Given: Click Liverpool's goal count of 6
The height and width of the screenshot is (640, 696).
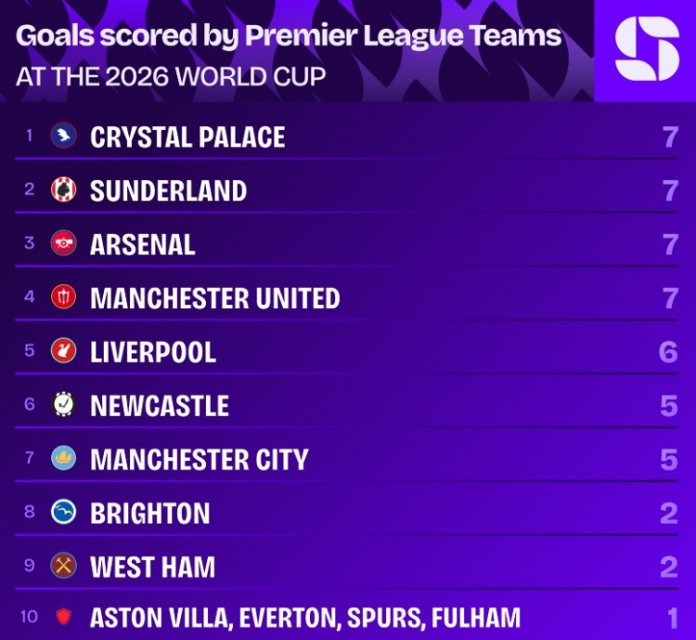Looking at the screenshot, I should pyautogui.click(x=668, y=352).
